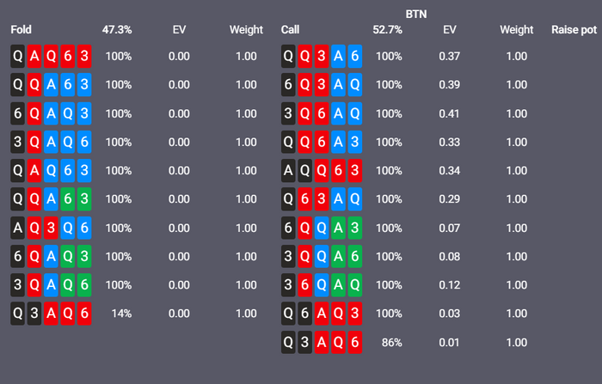Viewport: 602px width, 384px height.
Task: Sort by EV in the Fold section
Action: click(179, 30)
